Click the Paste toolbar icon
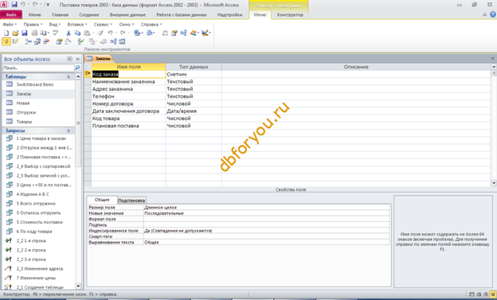Image resolution: width=497 pixels, height=300 pixels. click(x=87, y=33)
